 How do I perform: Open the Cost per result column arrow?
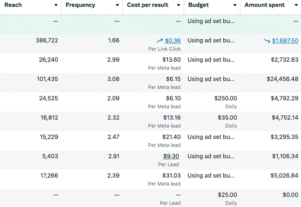pyautogui.click(x=178, y=5)
